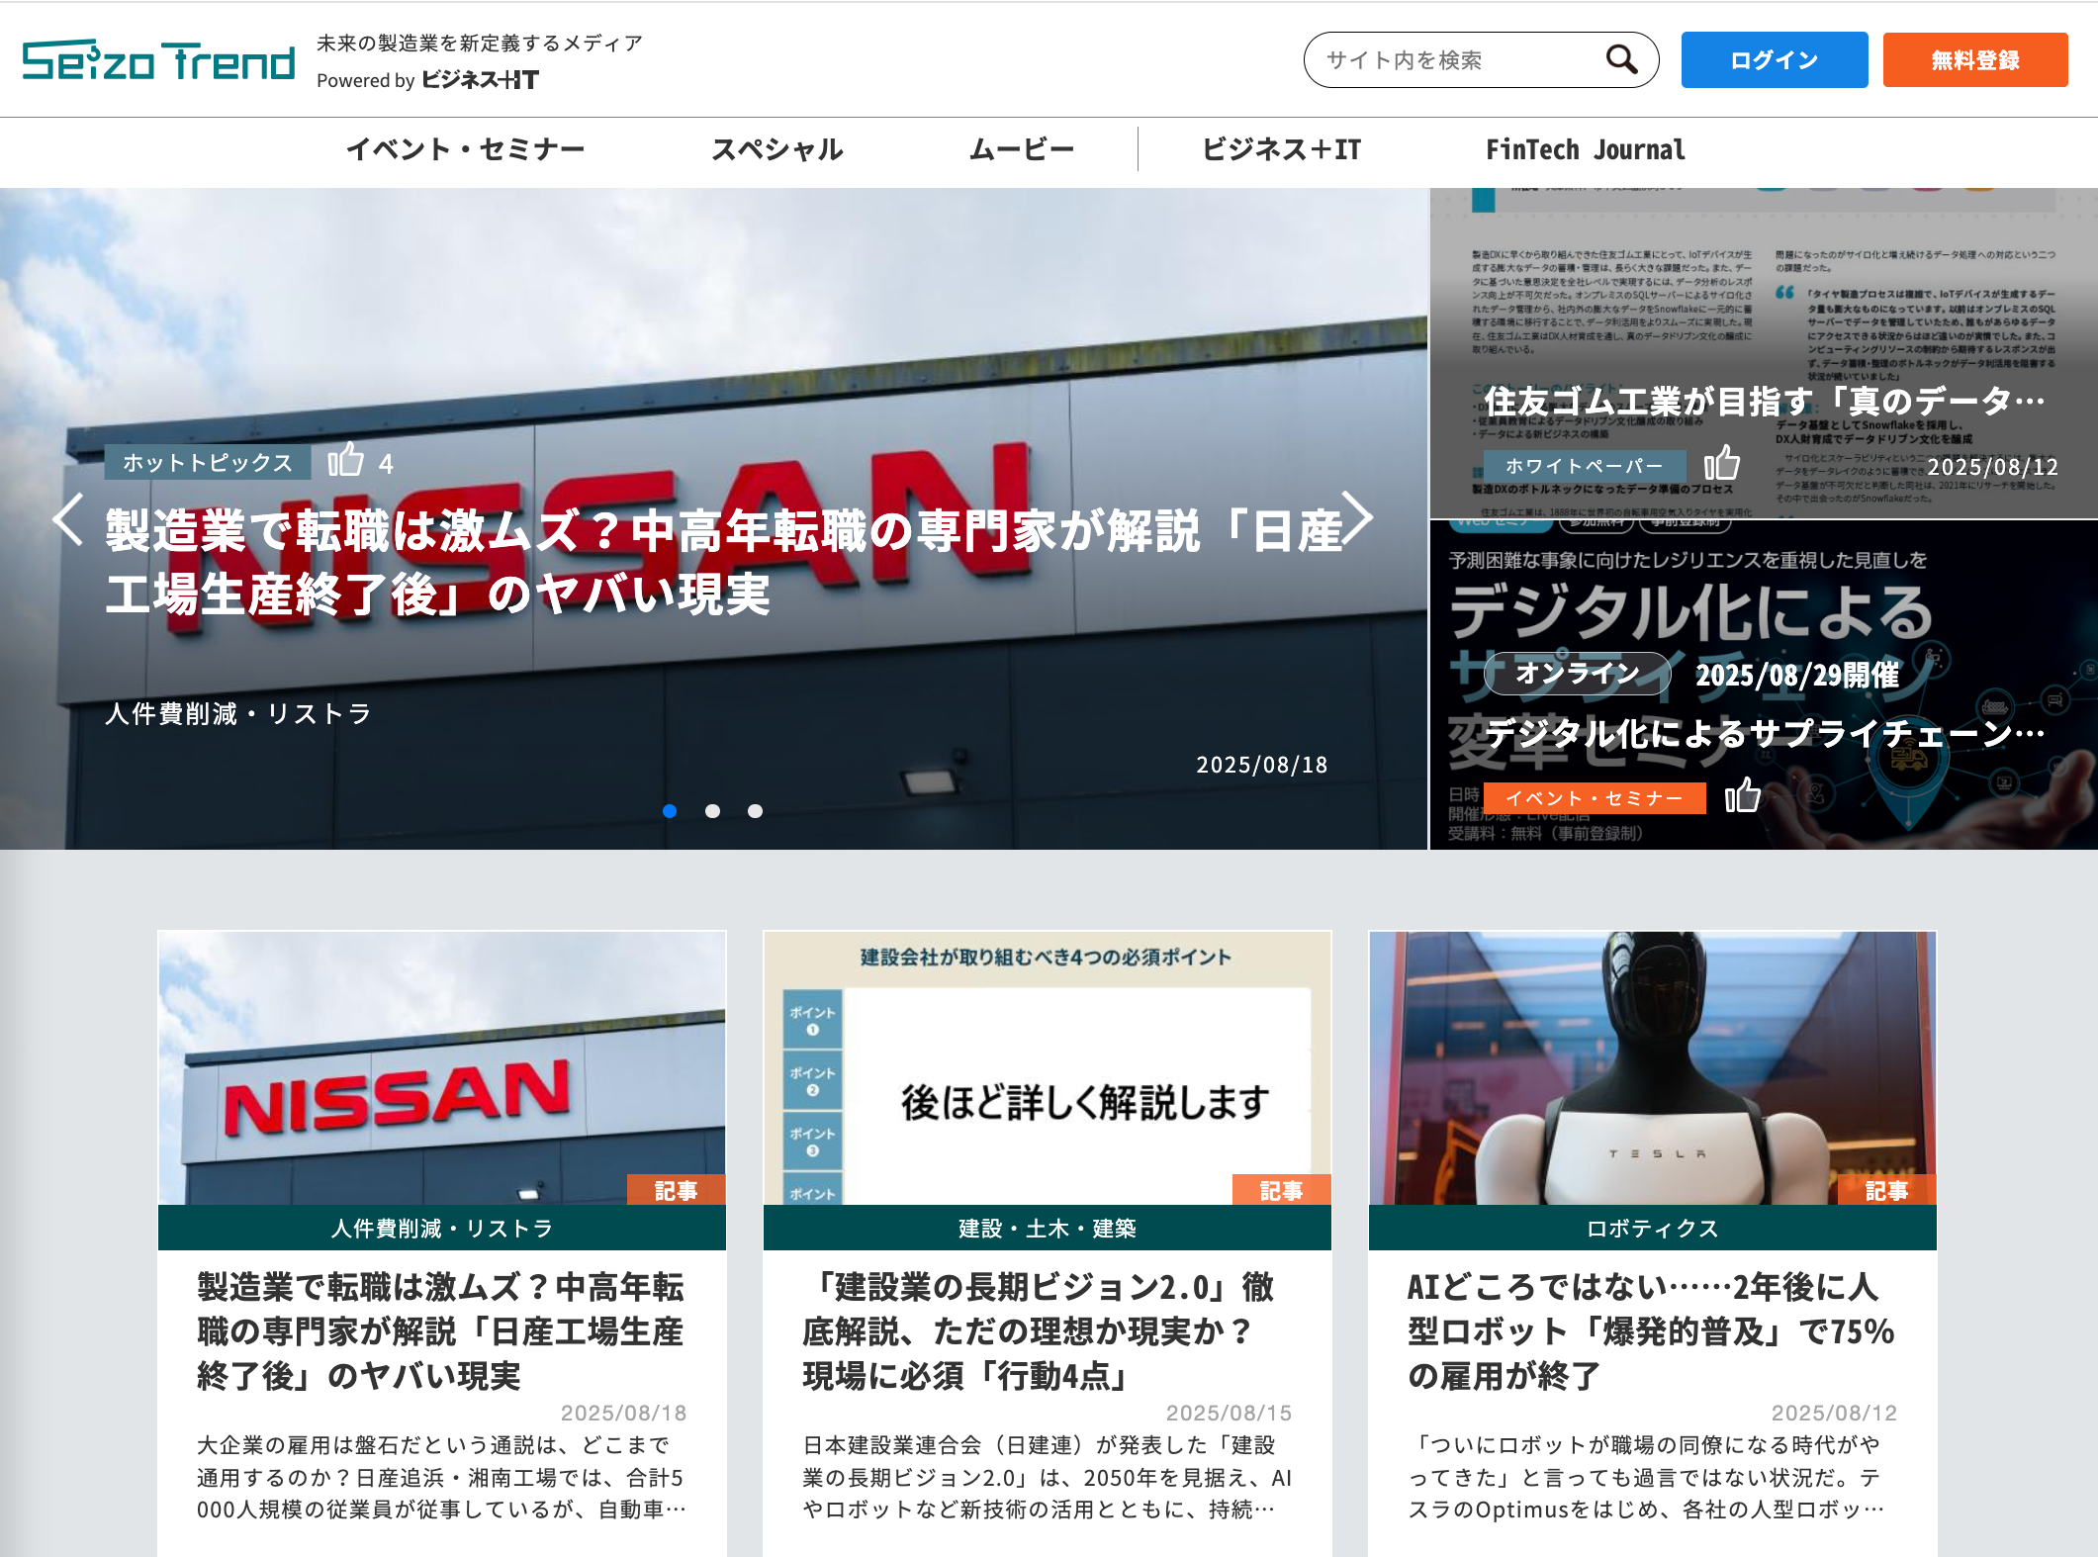Open 住友ゴム工業が目指す white paper headline
This screenshot has height=1557, width=2098.
[1764, 401]
